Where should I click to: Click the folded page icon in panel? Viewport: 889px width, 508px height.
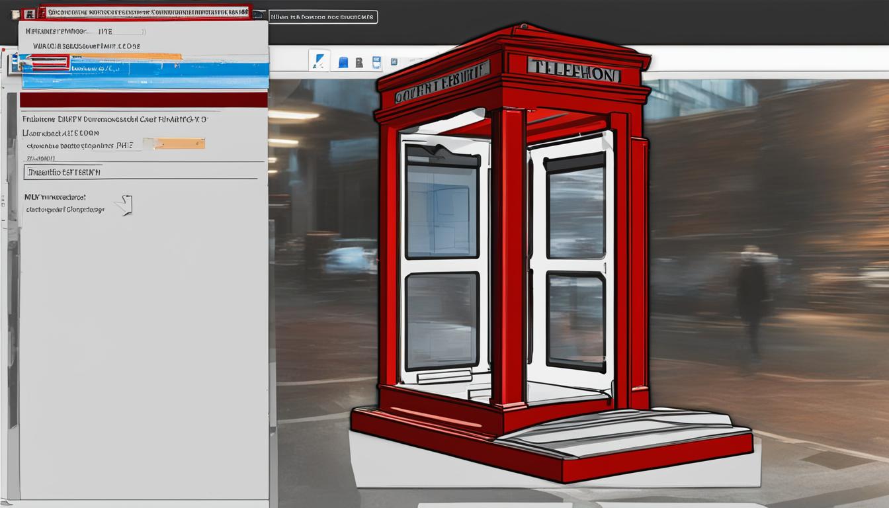(x=124, y=205)
